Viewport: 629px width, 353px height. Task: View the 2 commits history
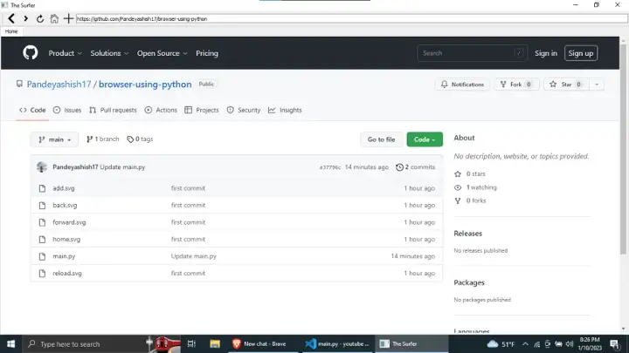pyautogui.click(x=415, y=167)
